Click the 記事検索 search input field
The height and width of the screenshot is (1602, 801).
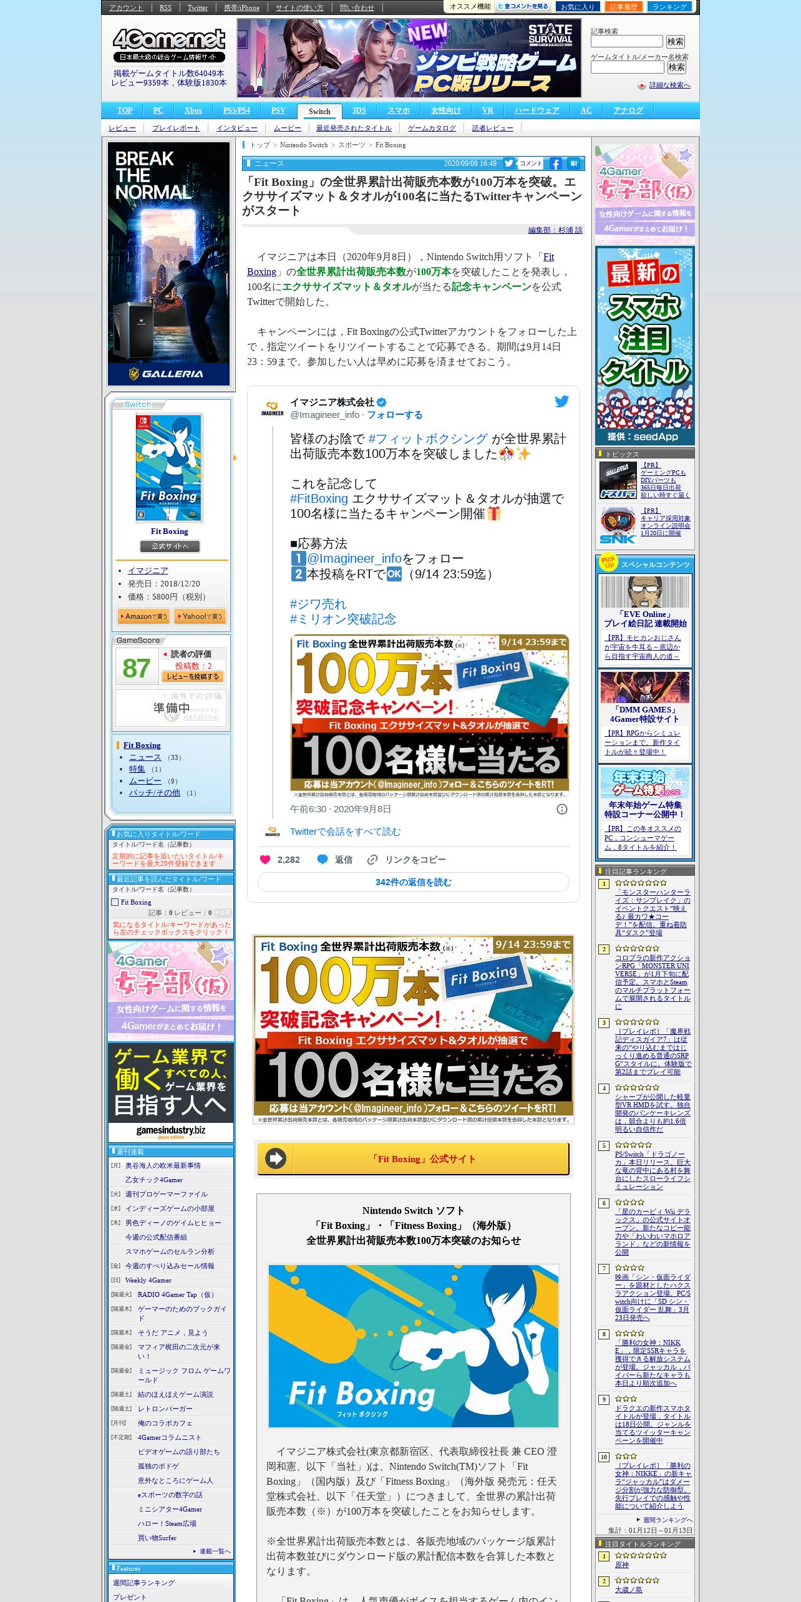coord(626,41)
